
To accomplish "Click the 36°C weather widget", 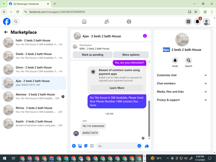I will coord(156,159).
